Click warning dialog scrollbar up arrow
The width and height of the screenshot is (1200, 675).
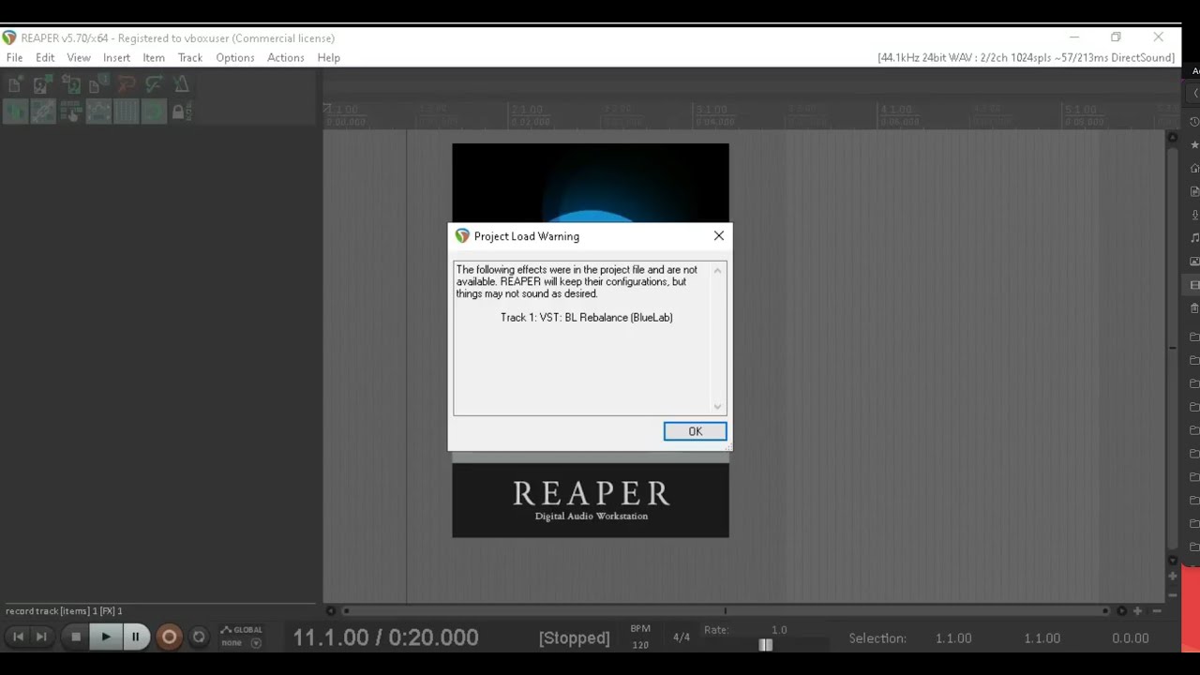718,271
